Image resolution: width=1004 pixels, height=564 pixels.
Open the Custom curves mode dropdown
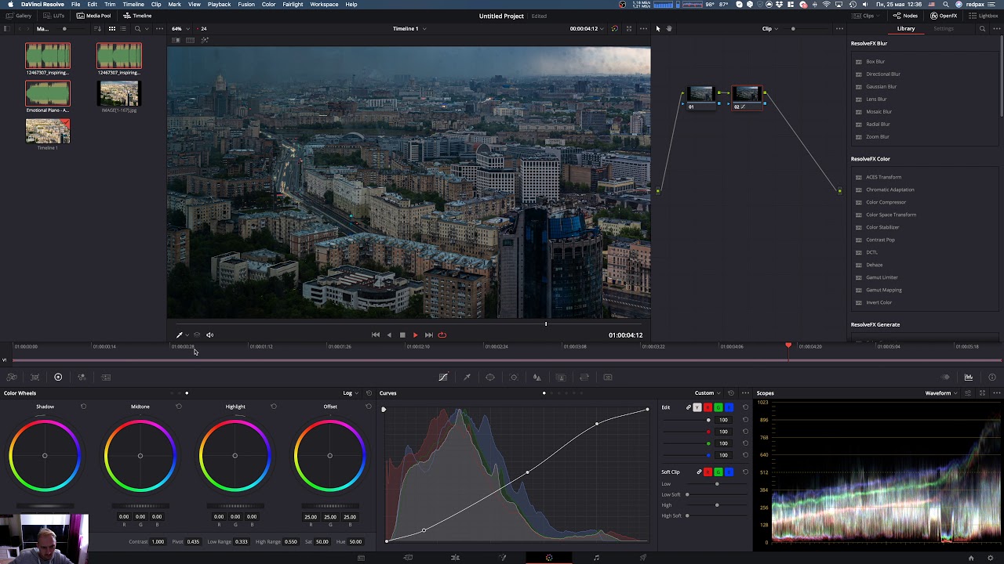[708, 393]
